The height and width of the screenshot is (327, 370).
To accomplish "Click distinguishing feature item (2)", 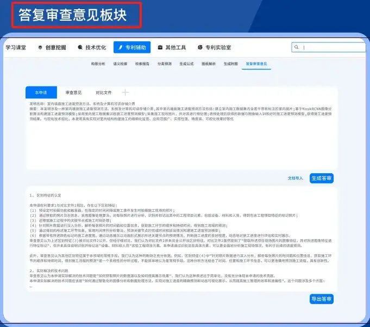I will [164, 216].
